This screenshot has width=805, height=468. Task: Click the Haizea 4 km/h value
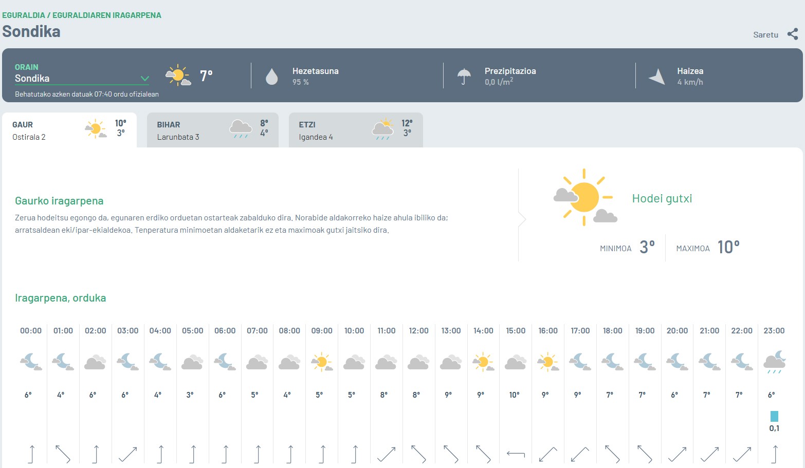pyautogui.click(x=690, y=82)
